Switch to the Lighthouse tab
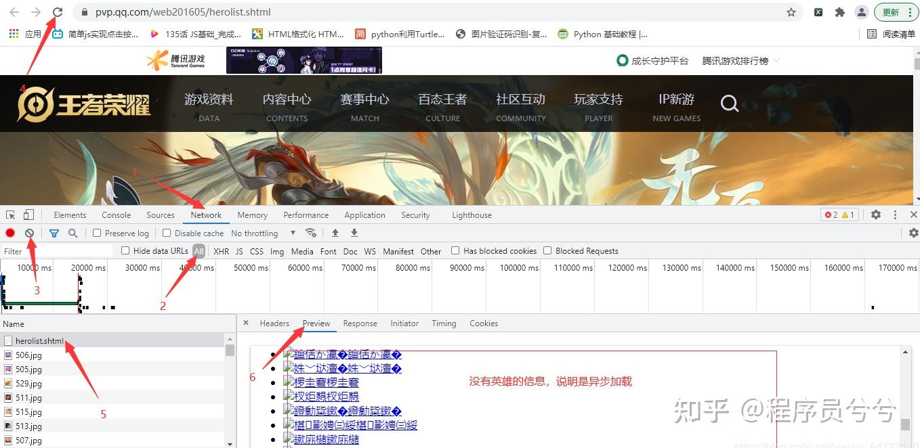This screenshot has height=448, width=920. [x=472, y=215]
